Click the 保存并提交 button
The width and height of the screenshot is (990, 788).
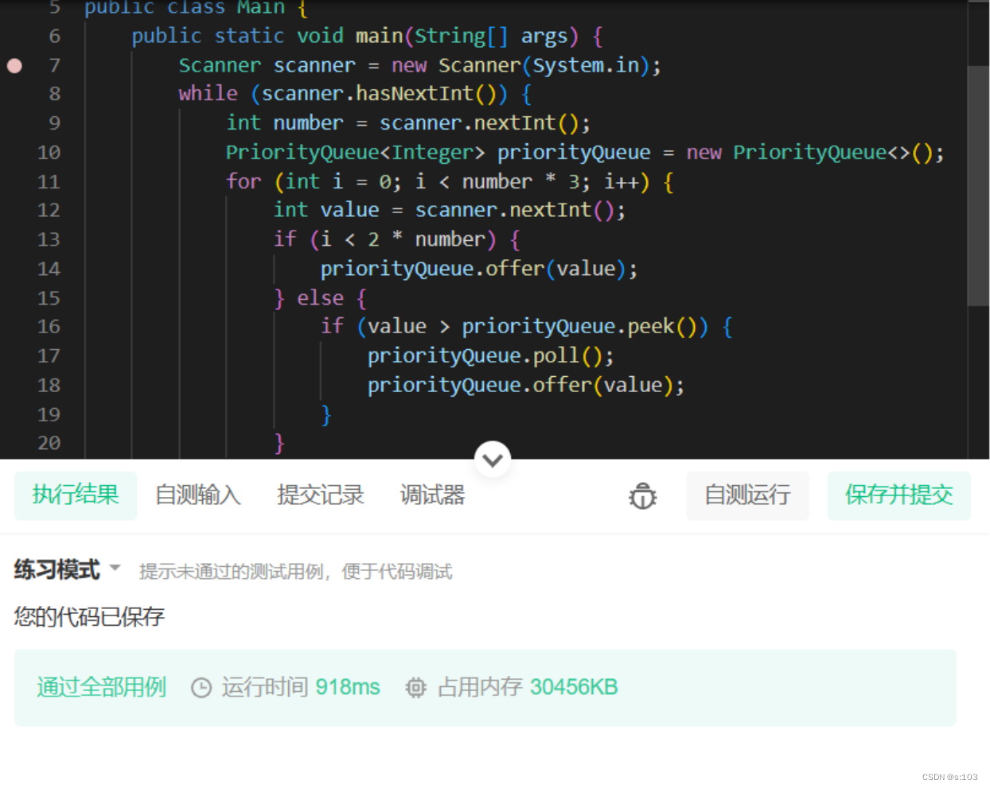(898, 495)
